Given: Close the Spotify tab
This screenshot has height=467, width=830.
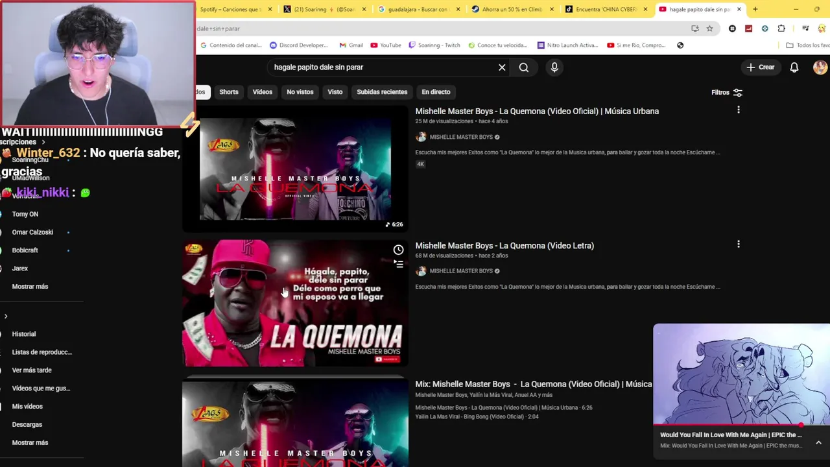Looking at the screenshot, I should click(270, 9).
